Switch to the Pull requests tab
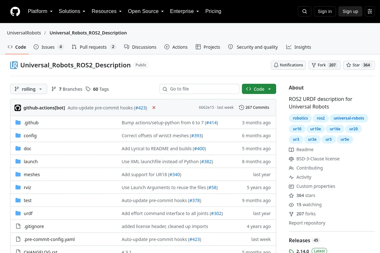 tap(94, 47)
